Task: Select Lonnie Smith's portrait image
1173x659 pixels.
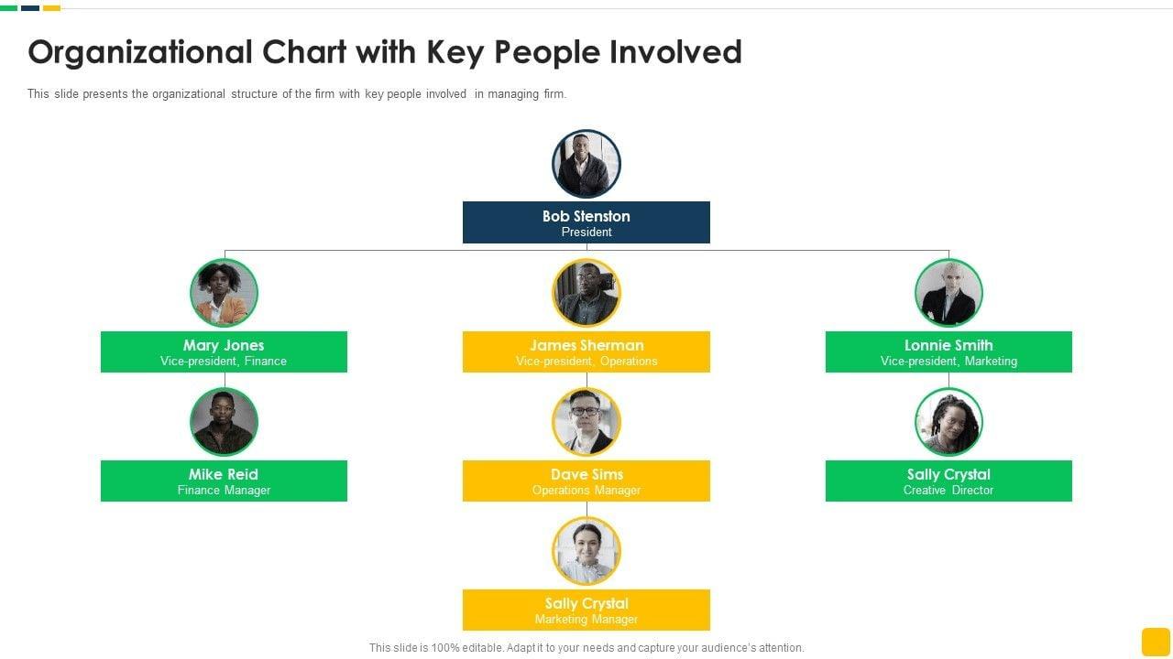Action: coord(948,293)
